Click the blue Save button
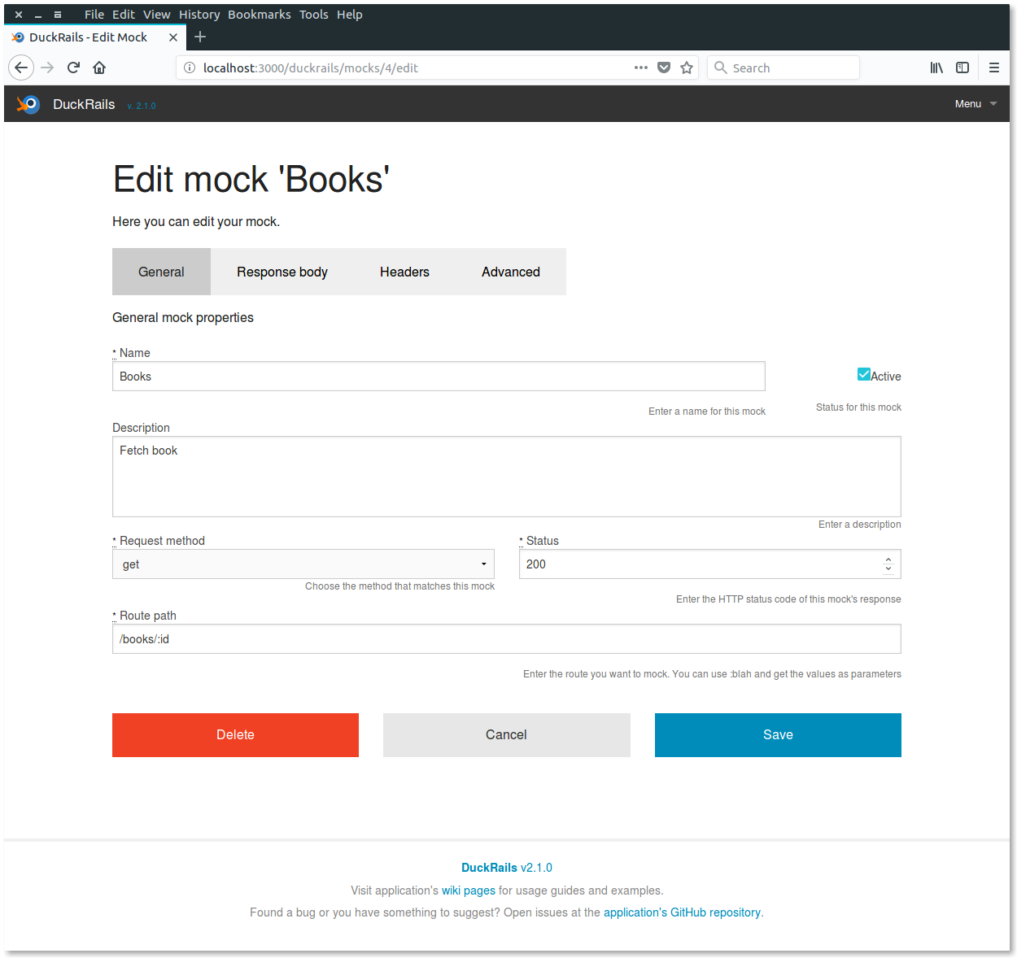 (x=778, y=735)
